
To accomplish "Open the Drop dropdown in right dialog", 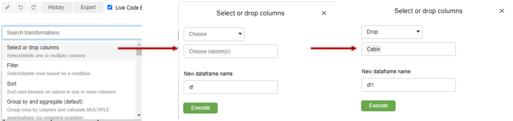I will click(x=392, y=32).
